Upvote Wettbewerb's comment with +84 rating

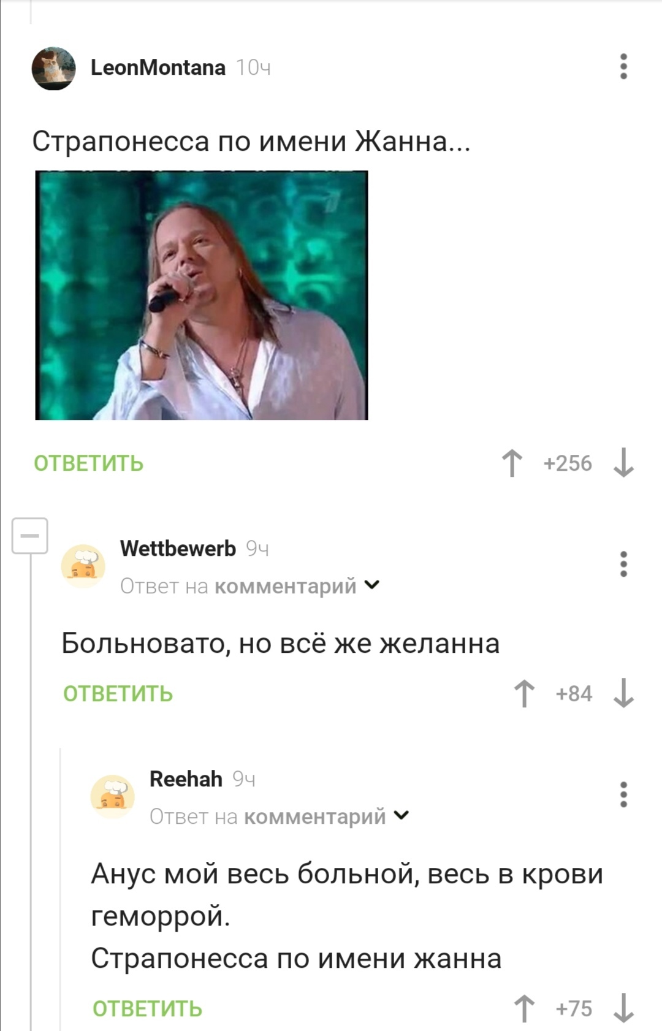pyautogui.click(x=524, y=693)
